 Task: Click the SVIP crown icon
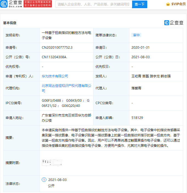pyautogui.click(x=168, y=4)
